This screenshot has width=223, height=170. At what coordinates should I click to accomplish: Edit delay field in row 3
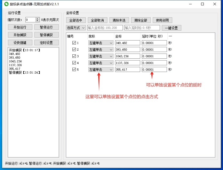(154, 56)
